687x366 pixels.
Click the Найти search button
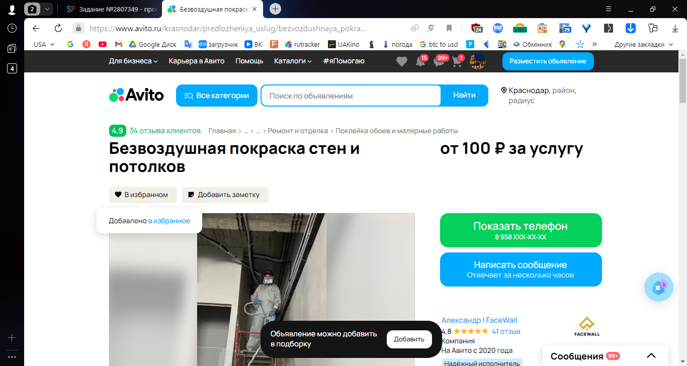pos(464,96)
